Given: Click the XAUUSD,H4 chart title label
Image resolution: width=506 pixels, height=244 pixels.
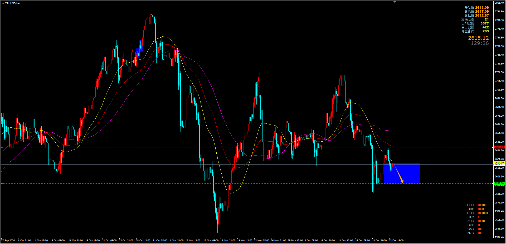Looking at the screenshot, I should (12, 3).
